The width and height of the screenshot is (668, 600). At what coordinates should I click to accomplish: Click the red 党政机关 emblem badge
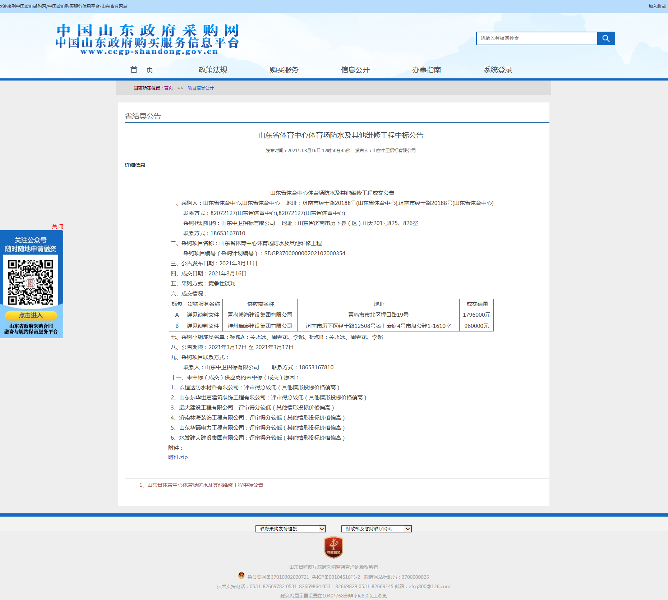click(333, 547)
